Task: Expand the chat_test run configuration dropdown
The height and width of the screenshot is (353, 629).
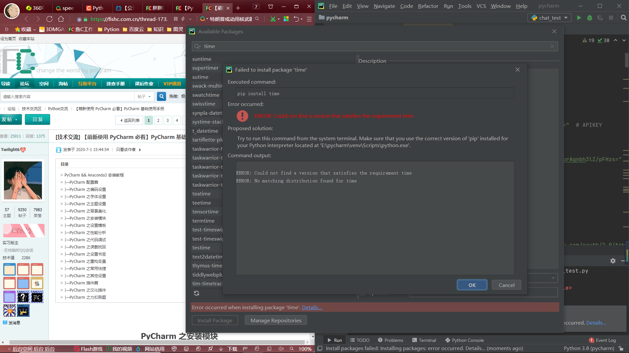Action: click(x=549, y=18)
